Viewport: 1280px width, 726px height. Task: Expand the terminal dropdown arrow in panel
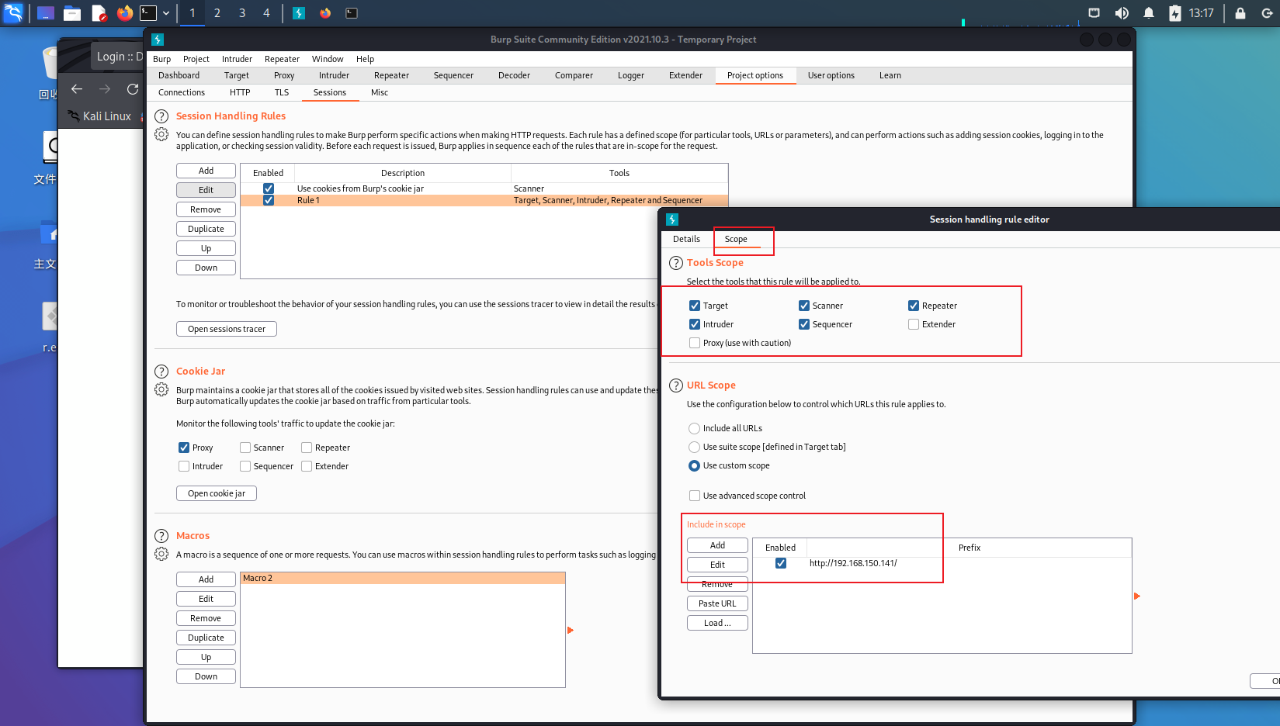tap(166, 13)
